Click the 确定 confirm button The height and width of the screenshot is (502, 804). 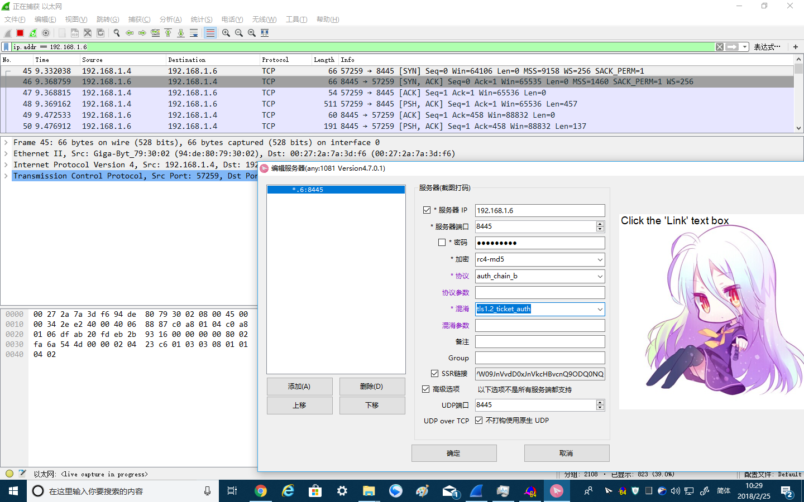(x=453, y=453)
